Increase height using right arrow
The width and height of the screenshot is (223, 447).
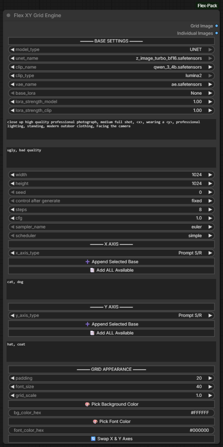[210, 184]
